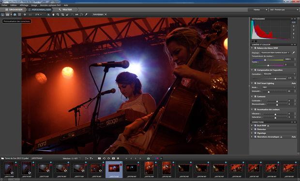The width and height of the screenshot is (300, 181).
Task: Open the filmstrip filter funnel
Action: [x=91, y=158]
